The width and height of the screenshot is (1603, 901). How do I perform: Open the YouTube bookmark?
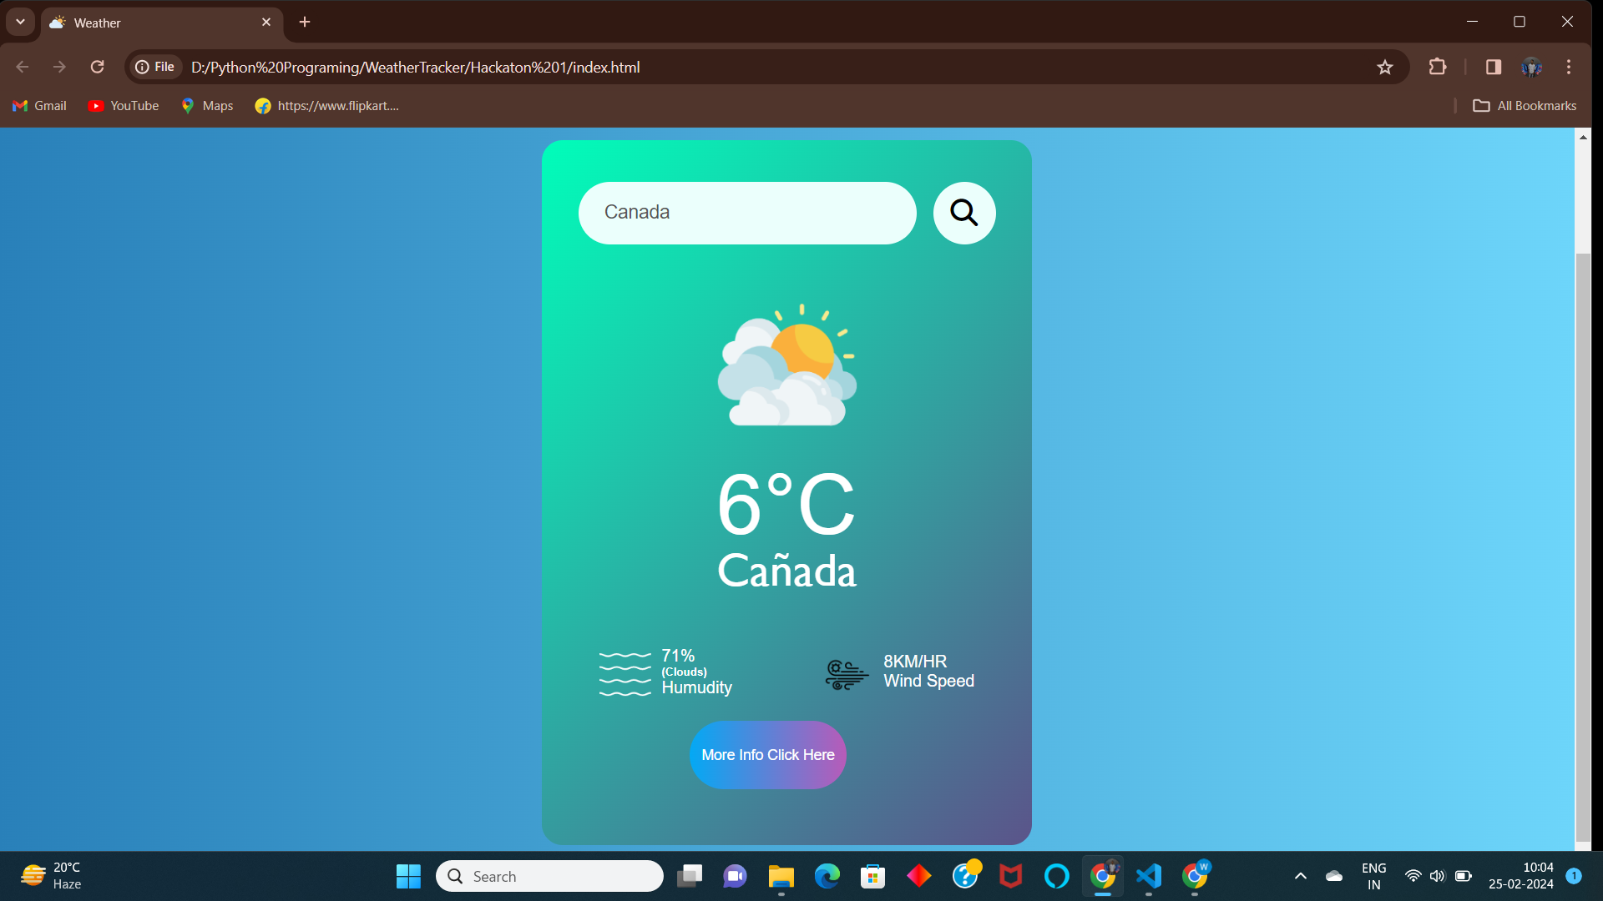(x=124, y=106)
